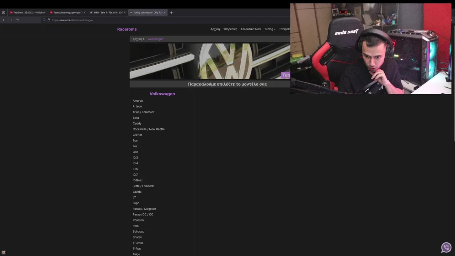Select the ID.Buzz model
455x256 pixels.
point(138,180)
